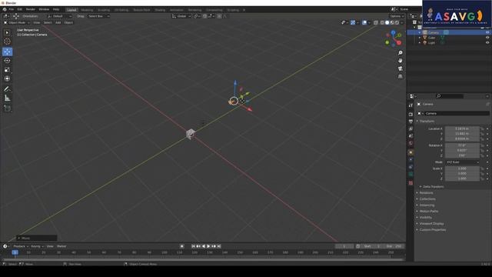Open the Render properties tab
The width and height of the screenshot is (492, 277).
[x=411, y=115]
